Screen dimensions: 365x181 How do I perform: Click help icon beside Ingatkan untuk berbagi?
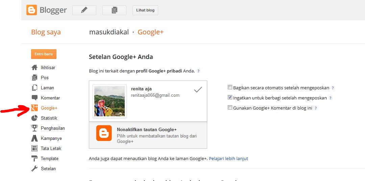pos(330,98)
